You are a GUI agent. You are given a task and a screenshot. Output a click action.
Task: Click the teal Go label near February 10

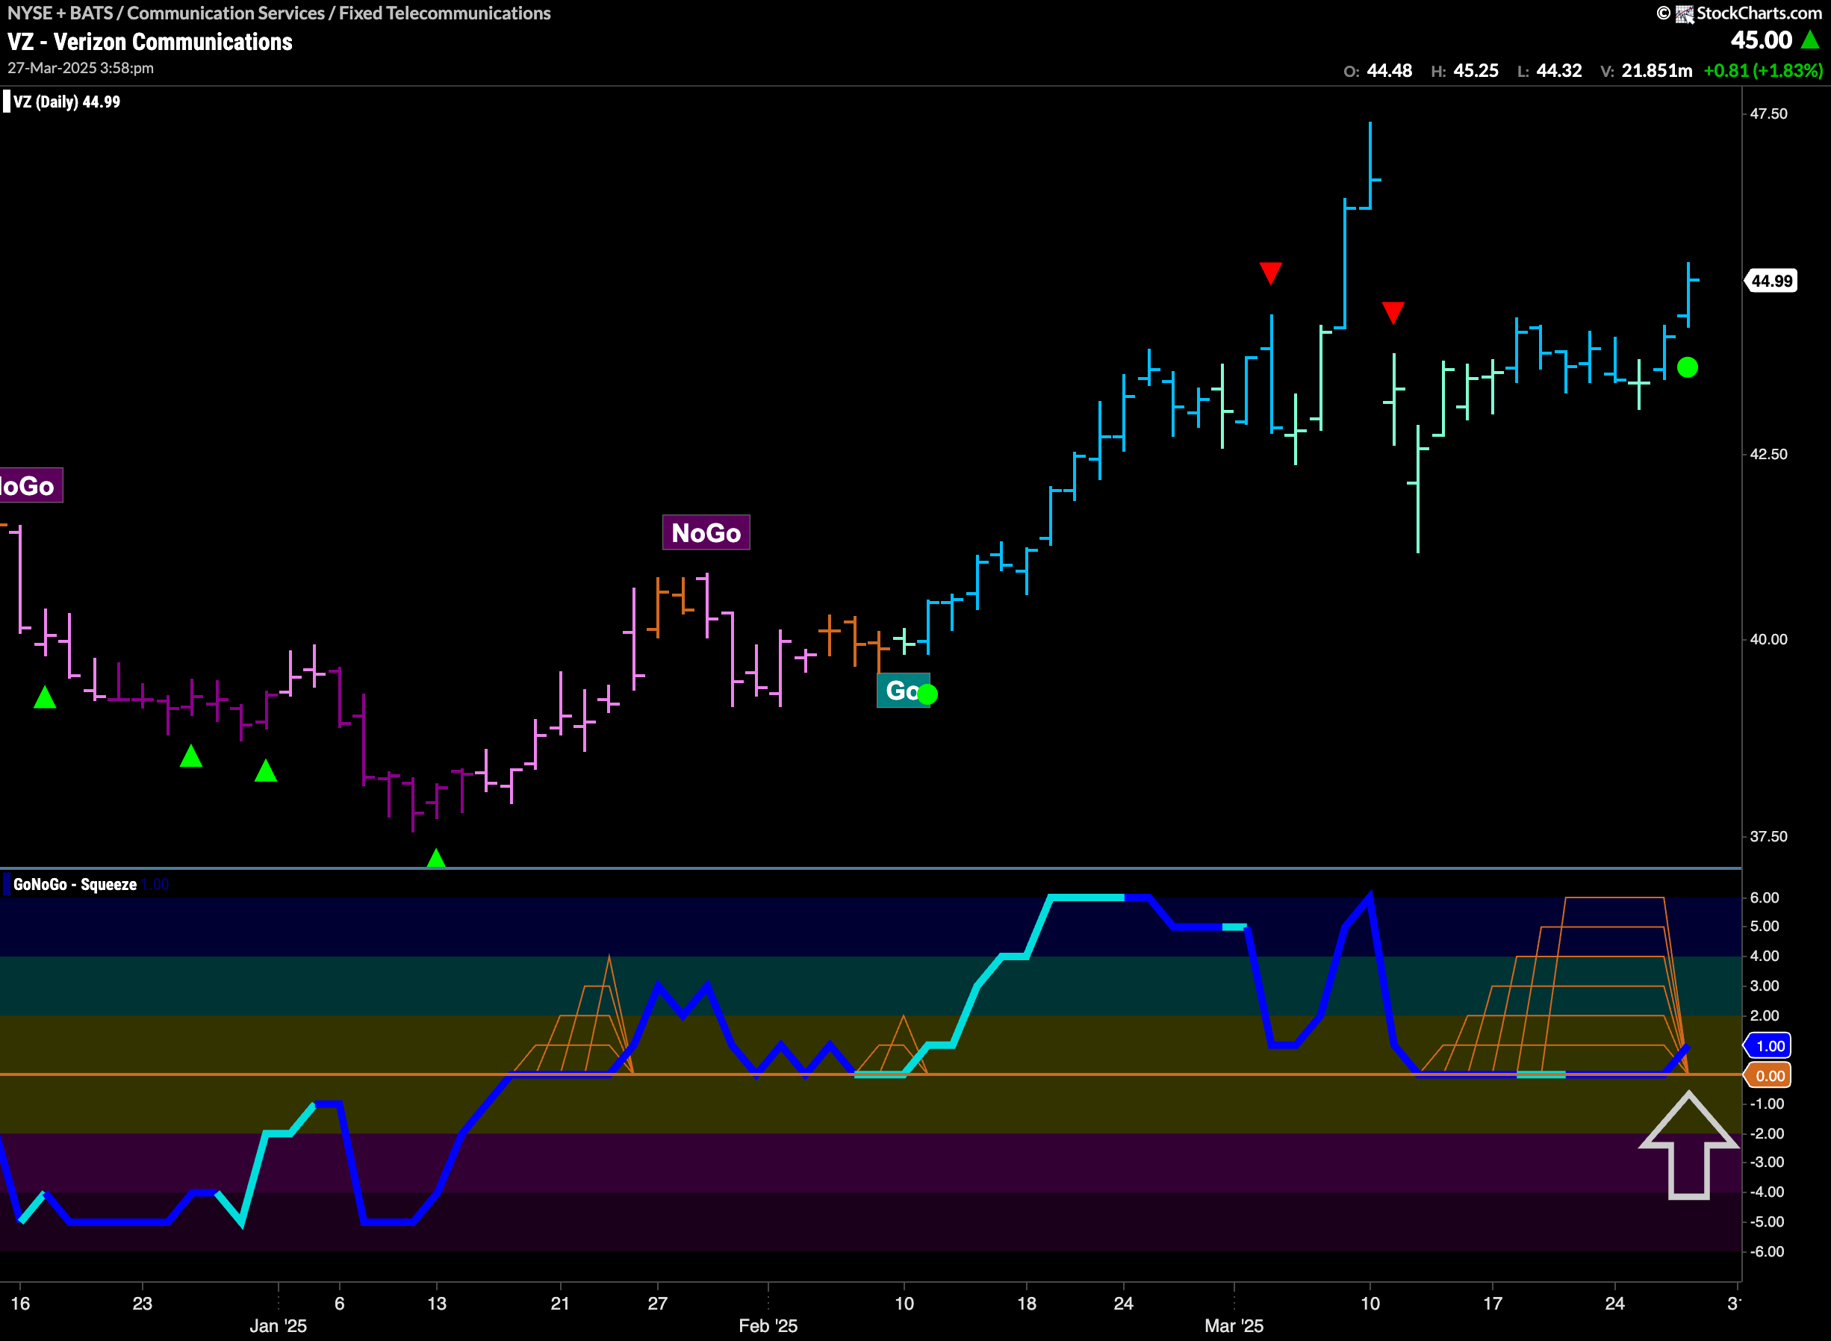point(902,690)
